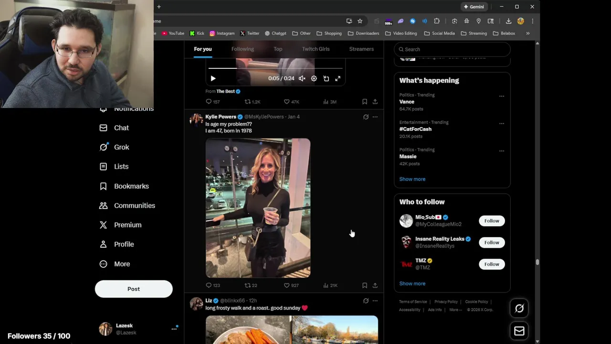
Task: Show more under Who to follow
Action: 412,284
